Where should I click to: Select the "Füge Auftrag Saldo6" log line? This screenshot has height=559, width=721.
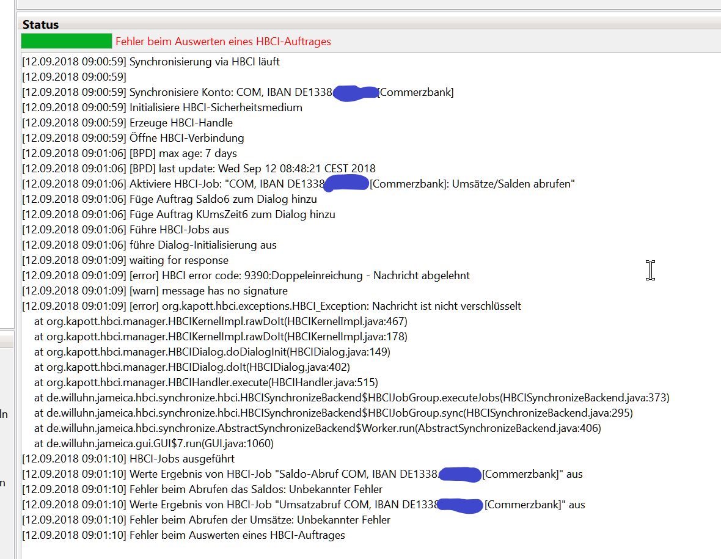[x=223, y=199]
